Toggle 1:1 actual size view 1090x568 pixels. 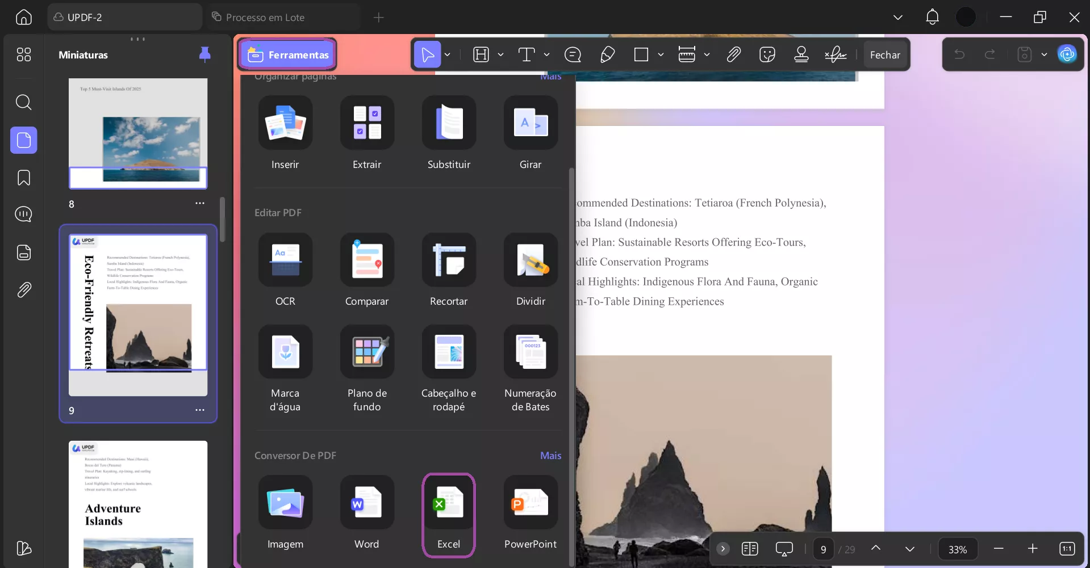[x=1066, y=549]
